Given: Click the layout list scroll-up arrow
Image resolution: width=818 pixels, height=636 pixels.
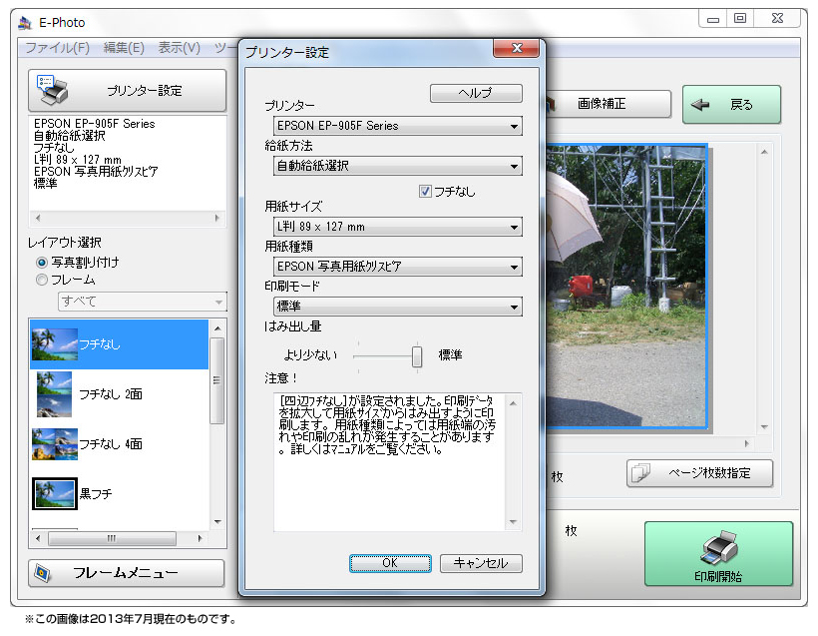Looking at the screenshot, I should [x=218, y=328].
